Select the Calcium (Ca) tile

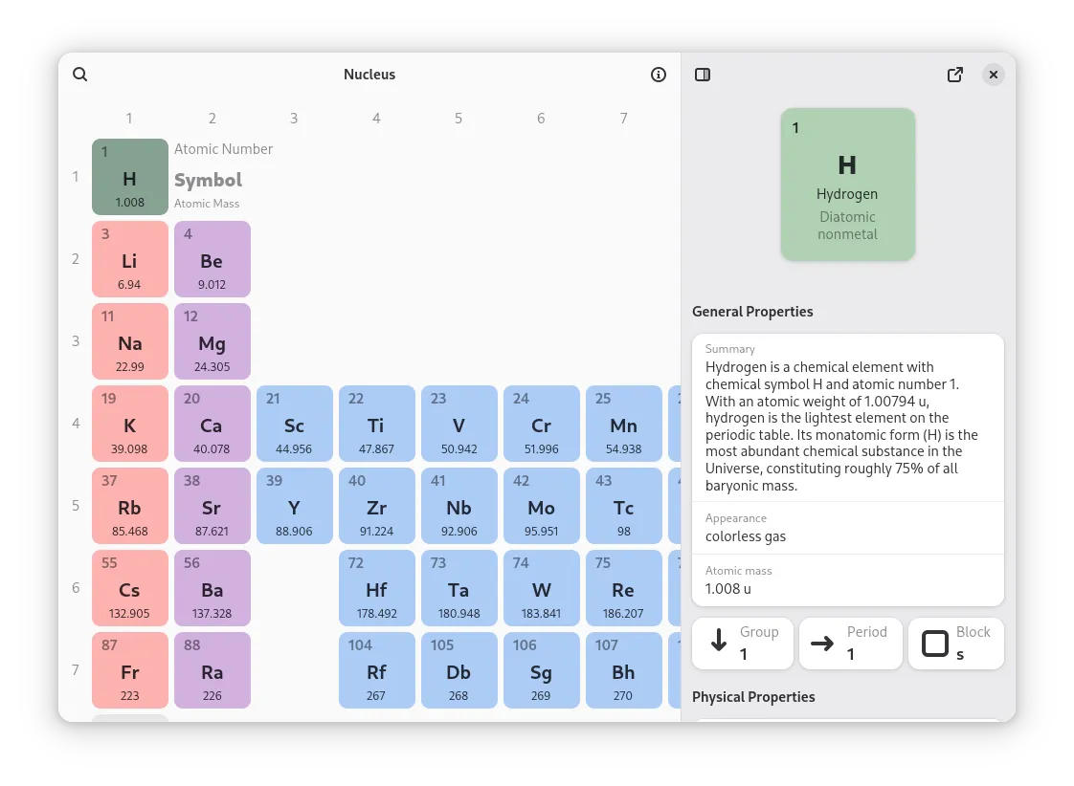pos(212,423)
